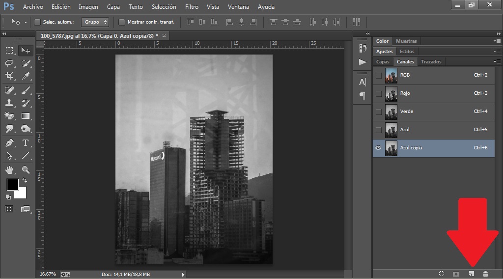Select the Type tool
Viewport: 503px width, 279px height.
tap(26, 143)
